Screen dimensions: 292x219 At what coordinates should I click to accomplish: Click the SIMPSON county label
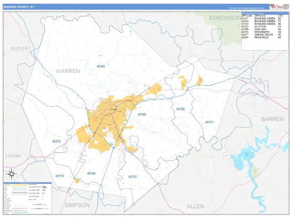click(77, 205)
